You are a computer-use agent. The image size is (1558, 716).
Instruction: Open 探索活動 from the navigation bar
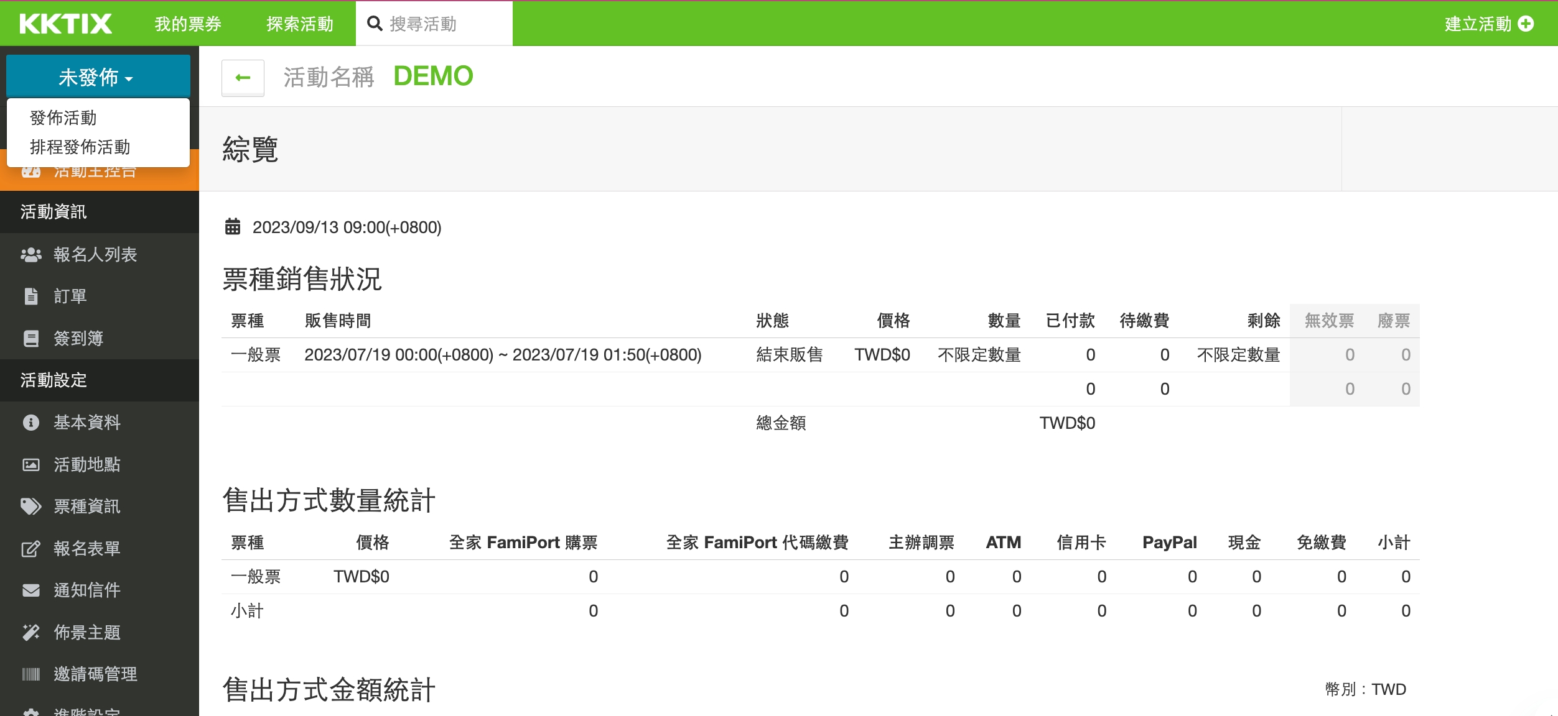click(x=299, y=24)
